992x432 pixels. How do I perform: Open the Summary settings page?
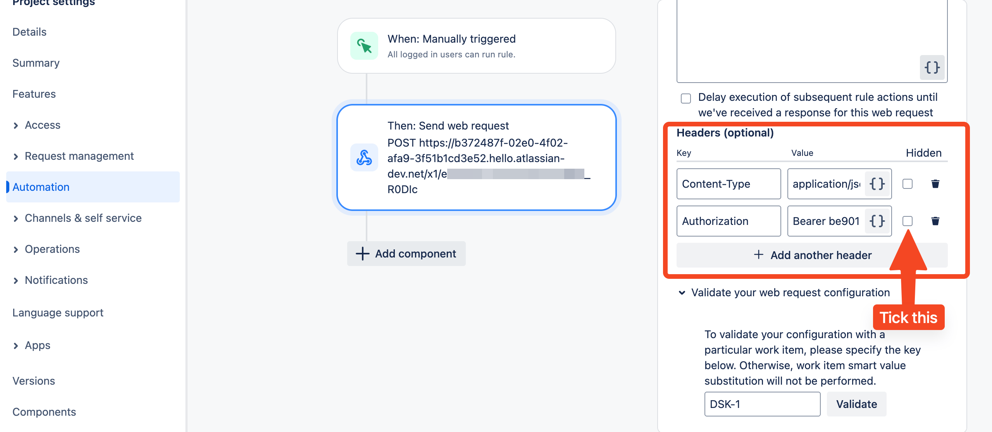[x=36, y=63]
